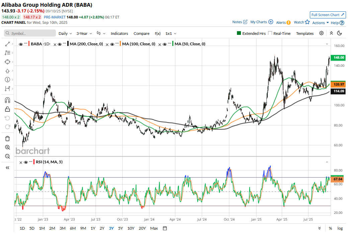Select the Max time range
348x236 pixels.
[x=154, y=228]
